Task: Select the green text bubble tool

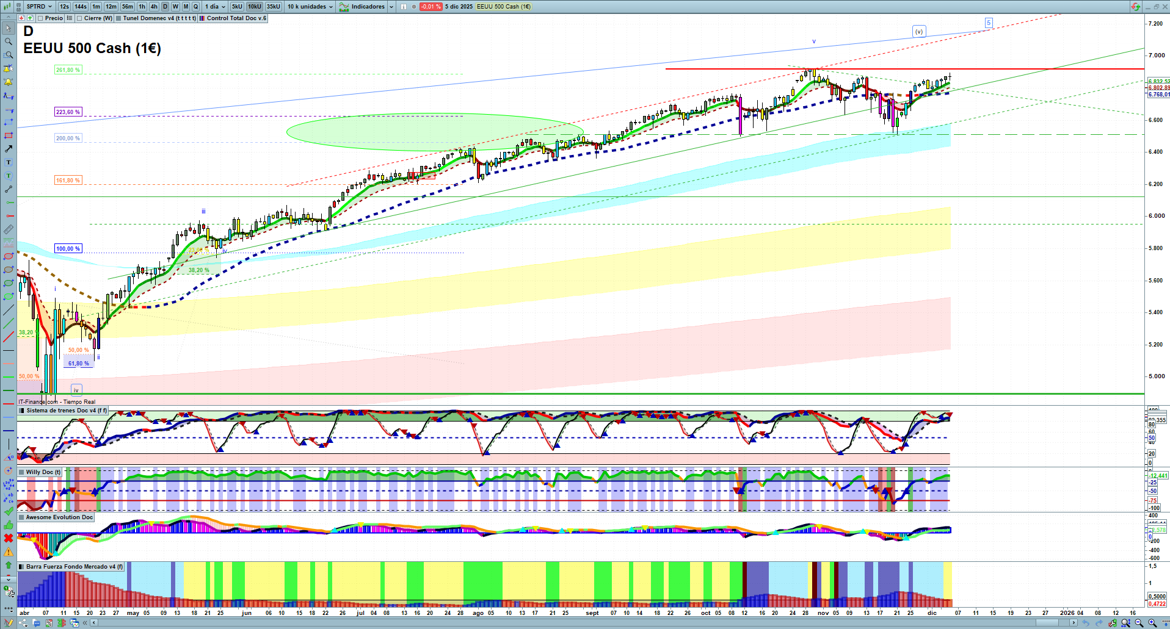Action: coord(9,176)
